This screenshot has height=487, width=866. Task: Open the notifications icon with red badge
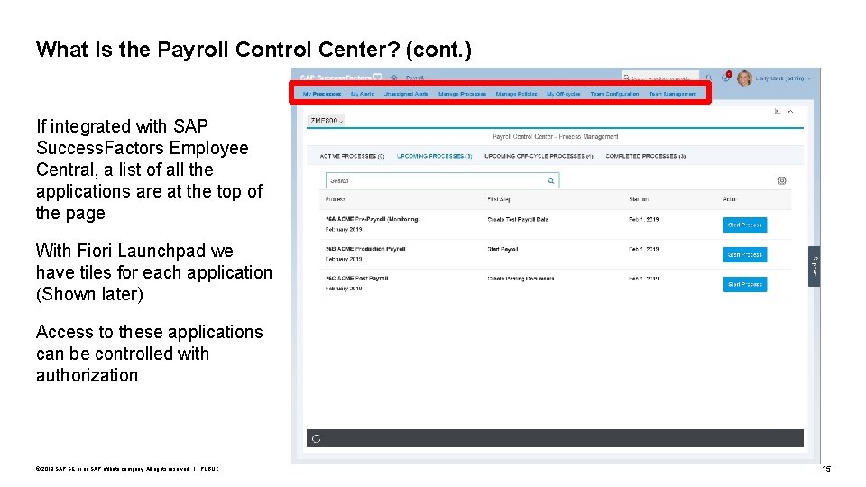(725, 78)
